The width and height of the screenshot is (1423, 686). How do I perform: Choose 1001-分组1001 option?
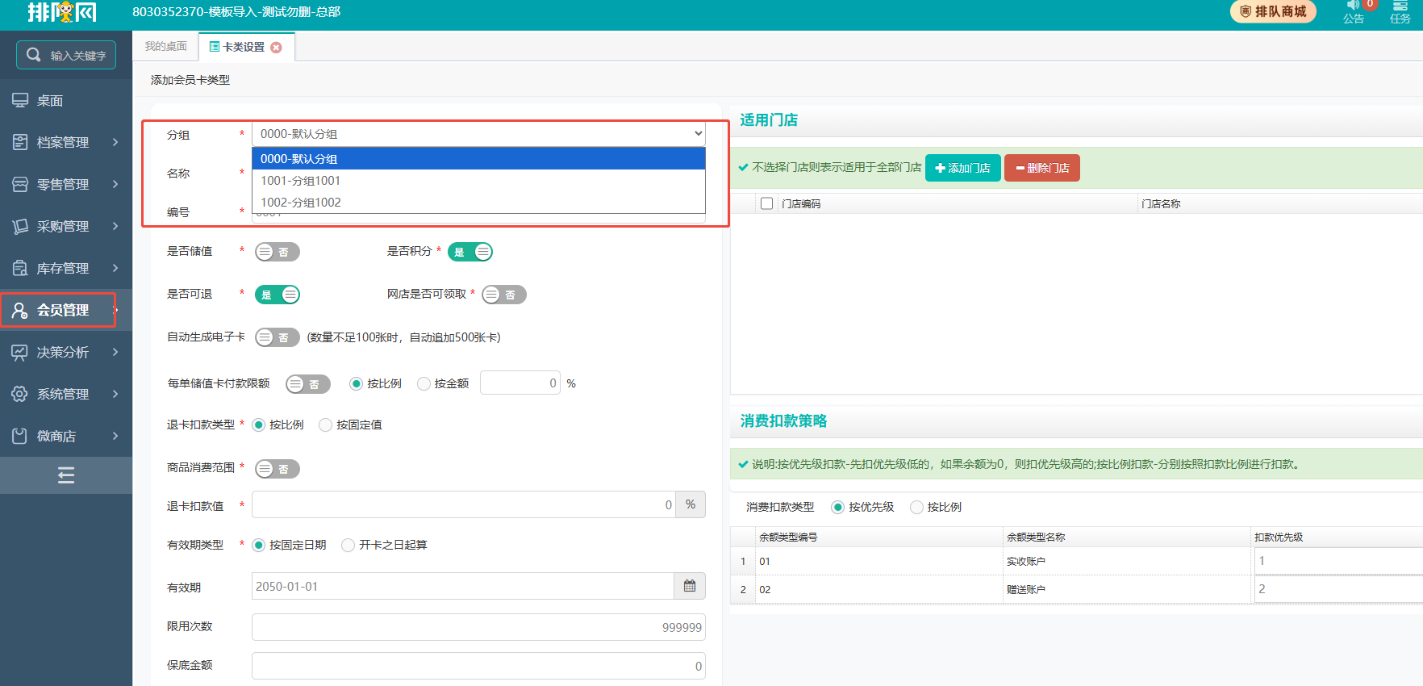[479, 181]
